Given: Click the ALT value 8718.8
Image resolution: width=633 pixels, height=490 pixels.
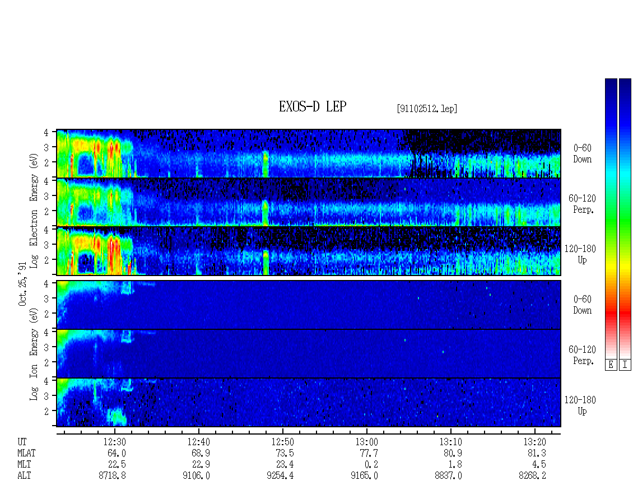Looking at the screenshot, I should 112,476.
